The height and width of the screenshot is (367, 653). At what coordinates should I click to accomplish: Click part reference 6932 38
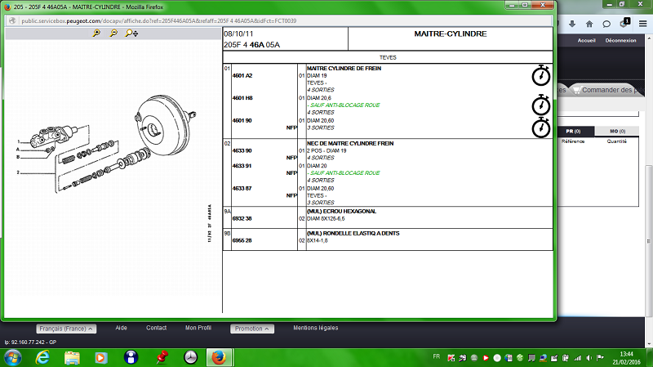point(242,218)
